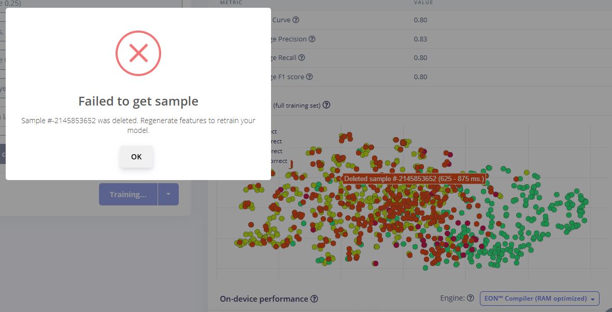Open help for Area under Curve metric
Screen dimensions: 612x312
point(296,20)
